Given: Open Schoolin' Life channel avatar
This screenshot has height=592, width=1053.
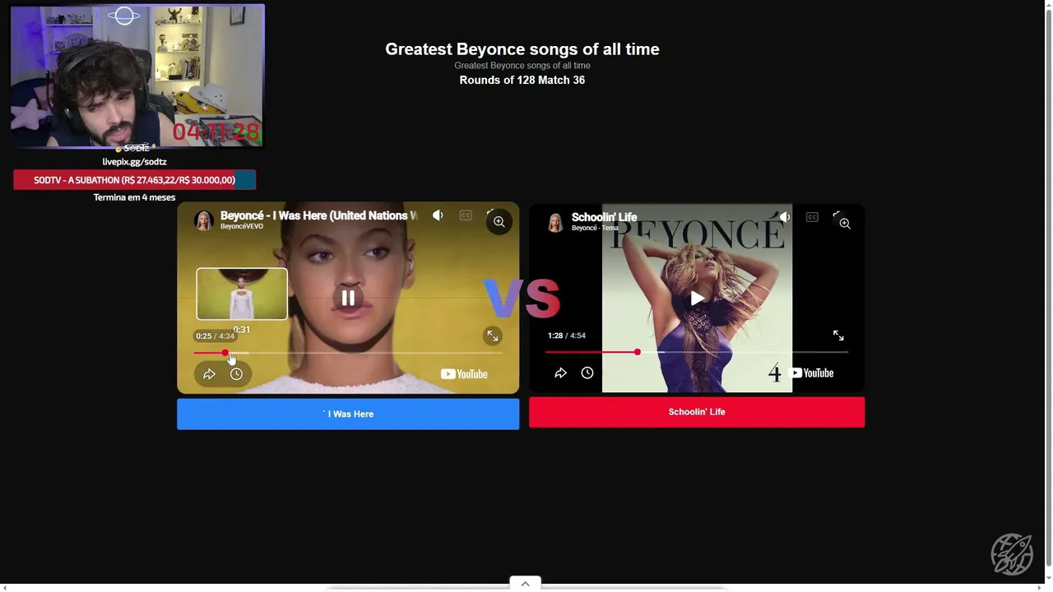Looking at the screenshot, I should click(x=555, y=222).
